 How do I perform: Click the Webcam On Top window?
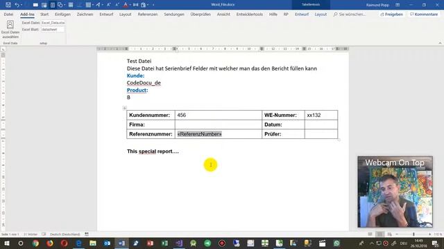(x=395, y=192)
